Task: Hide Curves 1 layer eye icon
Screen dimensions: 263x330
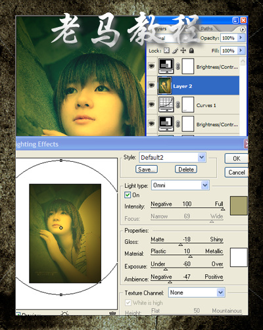Action: point(151,105)
